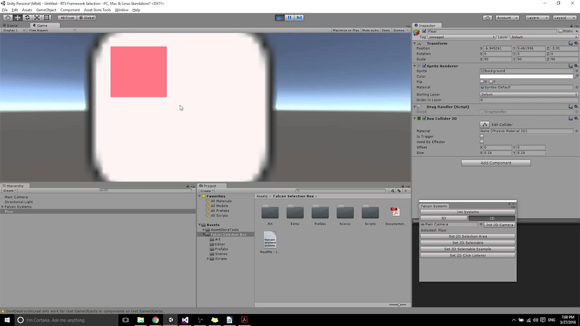Screen dimensions: 580x326
Task: Select the Hand tool in the toolbar
Action: pos(8,18)
